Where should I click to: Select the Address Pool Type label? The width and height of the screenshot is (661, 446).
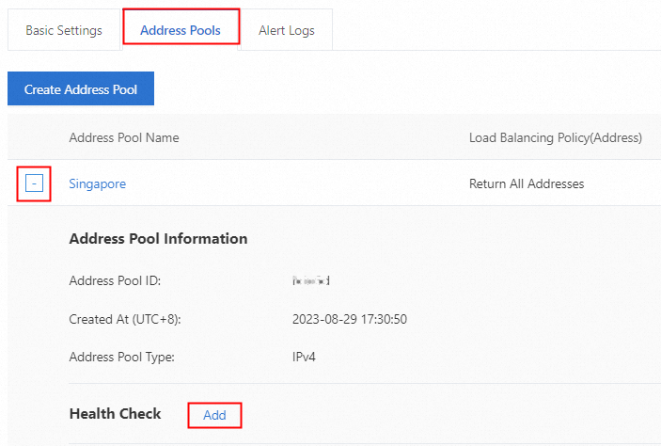(x=122, y=357)
